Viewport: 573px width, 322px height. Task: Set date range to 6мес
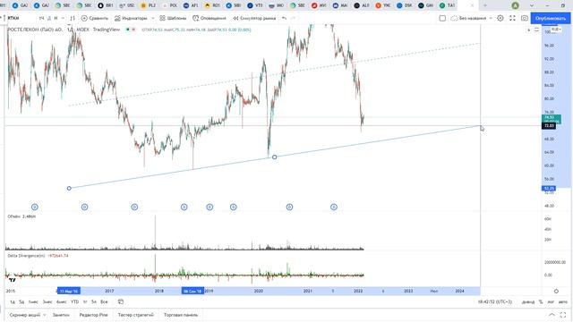point(62,302)
